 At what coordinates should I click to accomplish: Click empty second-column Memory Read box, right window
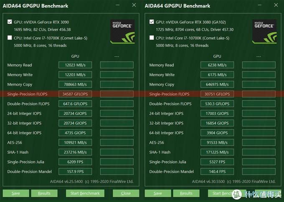coord(259,65)
